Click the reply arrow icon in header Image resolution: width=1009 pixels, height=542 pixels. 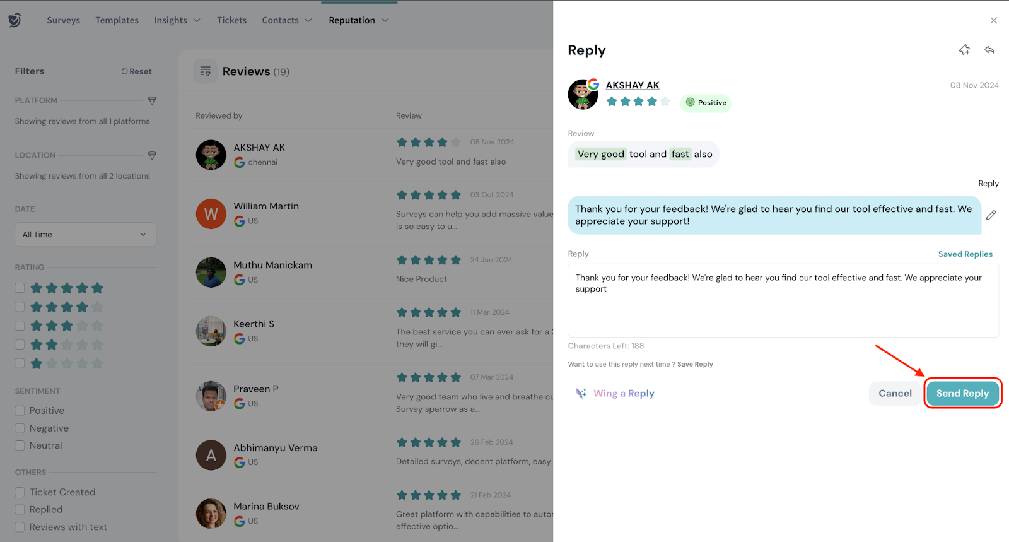[989, 50]
